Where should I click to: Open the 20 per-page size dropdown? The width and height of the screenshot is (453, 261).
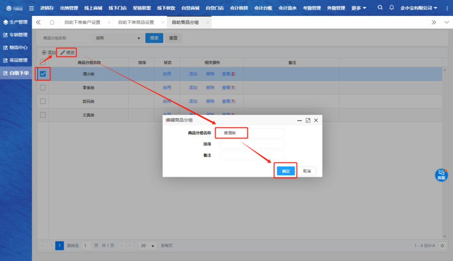click(148, 246)
